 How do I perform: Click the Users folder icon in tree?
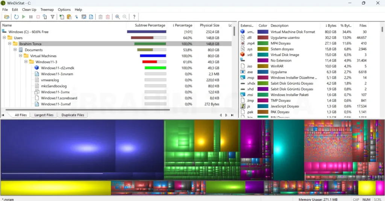[10, 38]
